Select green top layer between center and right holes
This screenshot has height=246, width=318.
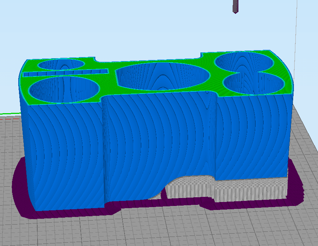(215, 80)
